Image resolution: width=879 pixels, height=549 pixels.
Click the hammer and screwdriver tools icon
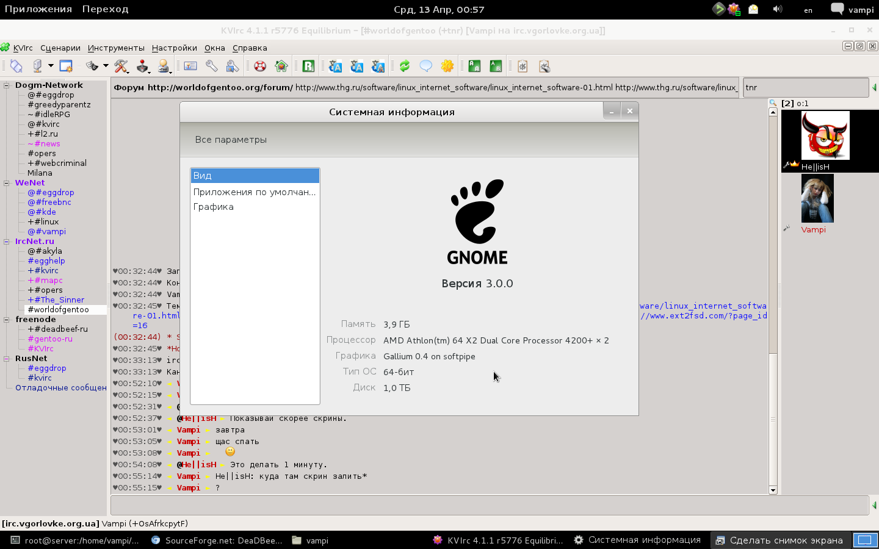click(121, 66)
